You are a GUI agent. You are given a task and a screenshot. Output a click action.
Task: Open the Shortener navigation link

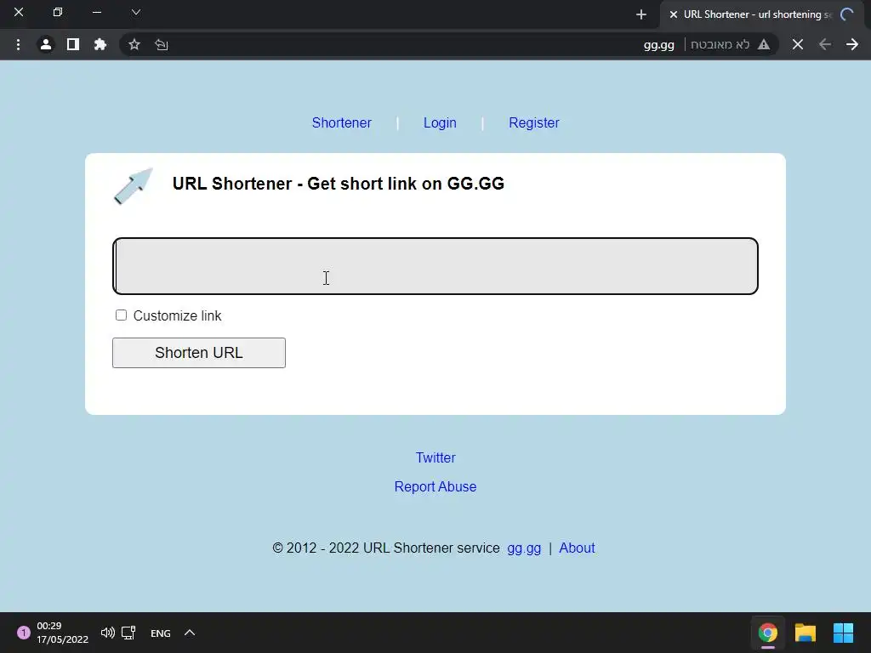tap(342, 122)
